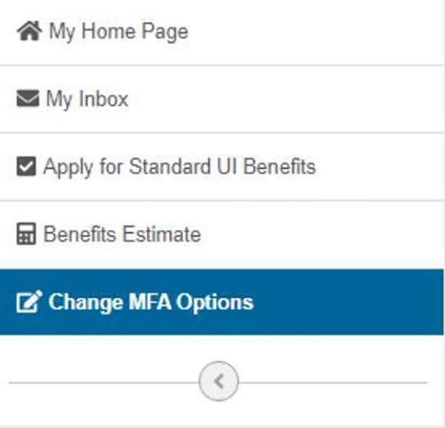The width and height of the screenshot is (445, 428).
Task: Click the house icon for My Home Page
Action: [x=28, y=32]
